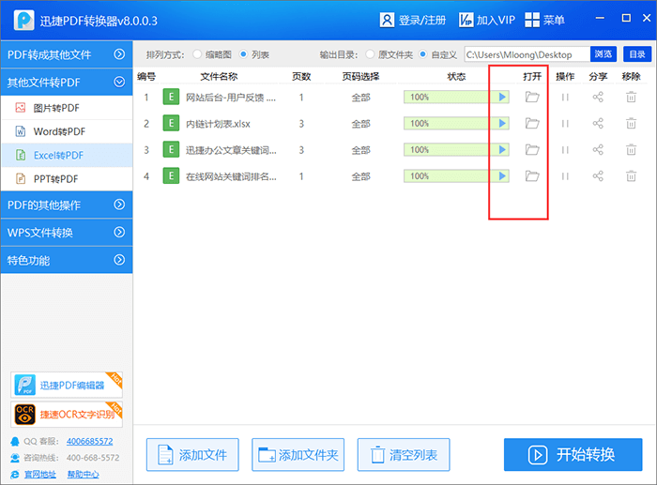
Task: Click 浏览 button to browse output path
Action: tap(603, 54)
